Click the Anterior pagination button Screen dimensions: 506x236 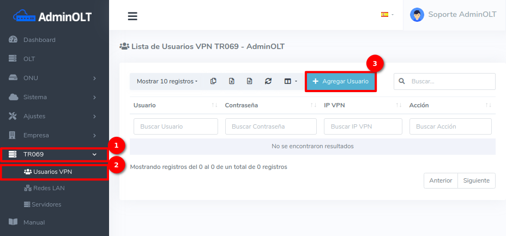[440, 180]
